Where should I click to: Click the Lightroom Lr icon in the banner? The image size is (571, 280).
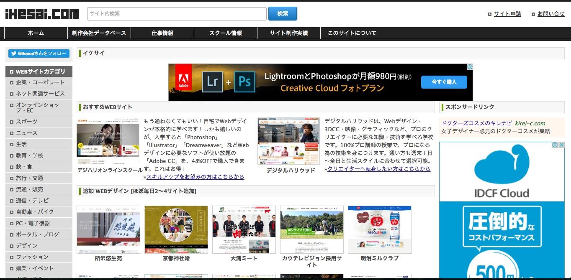click(x=213, y=81)
